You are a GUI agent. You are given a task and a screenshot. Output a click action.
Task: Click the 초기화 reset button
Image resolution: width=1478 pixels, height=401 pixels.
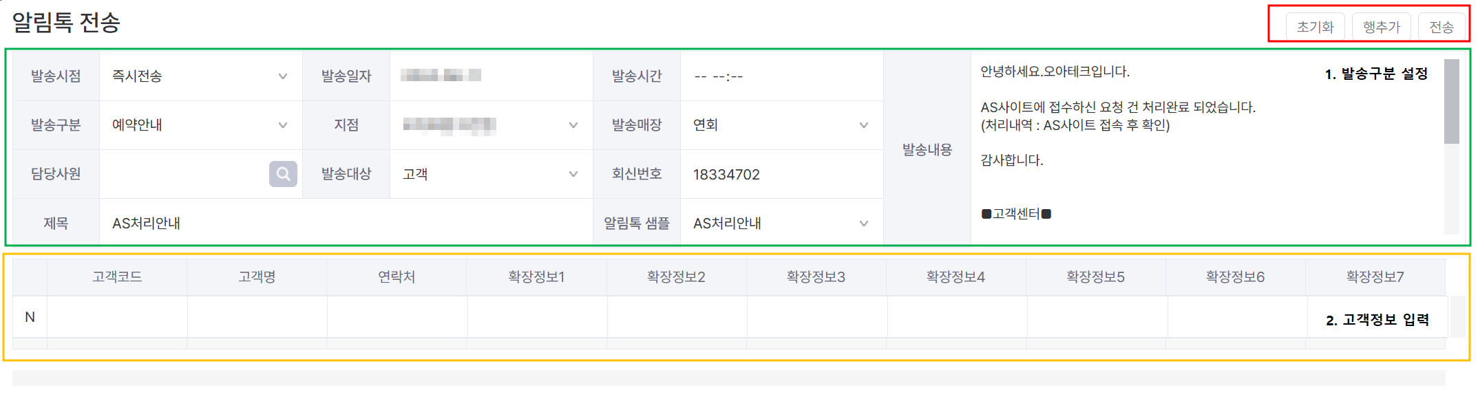[x=1315, y=27]
